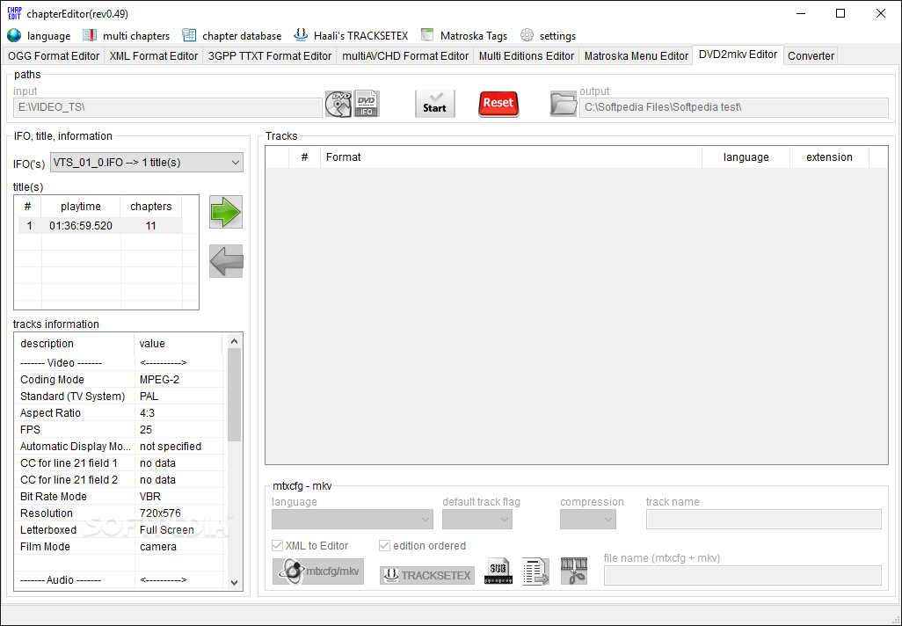Viewport: 902px width, 626px height.
Task: Click the Aspect Ratio row
Action: (120, 413)
